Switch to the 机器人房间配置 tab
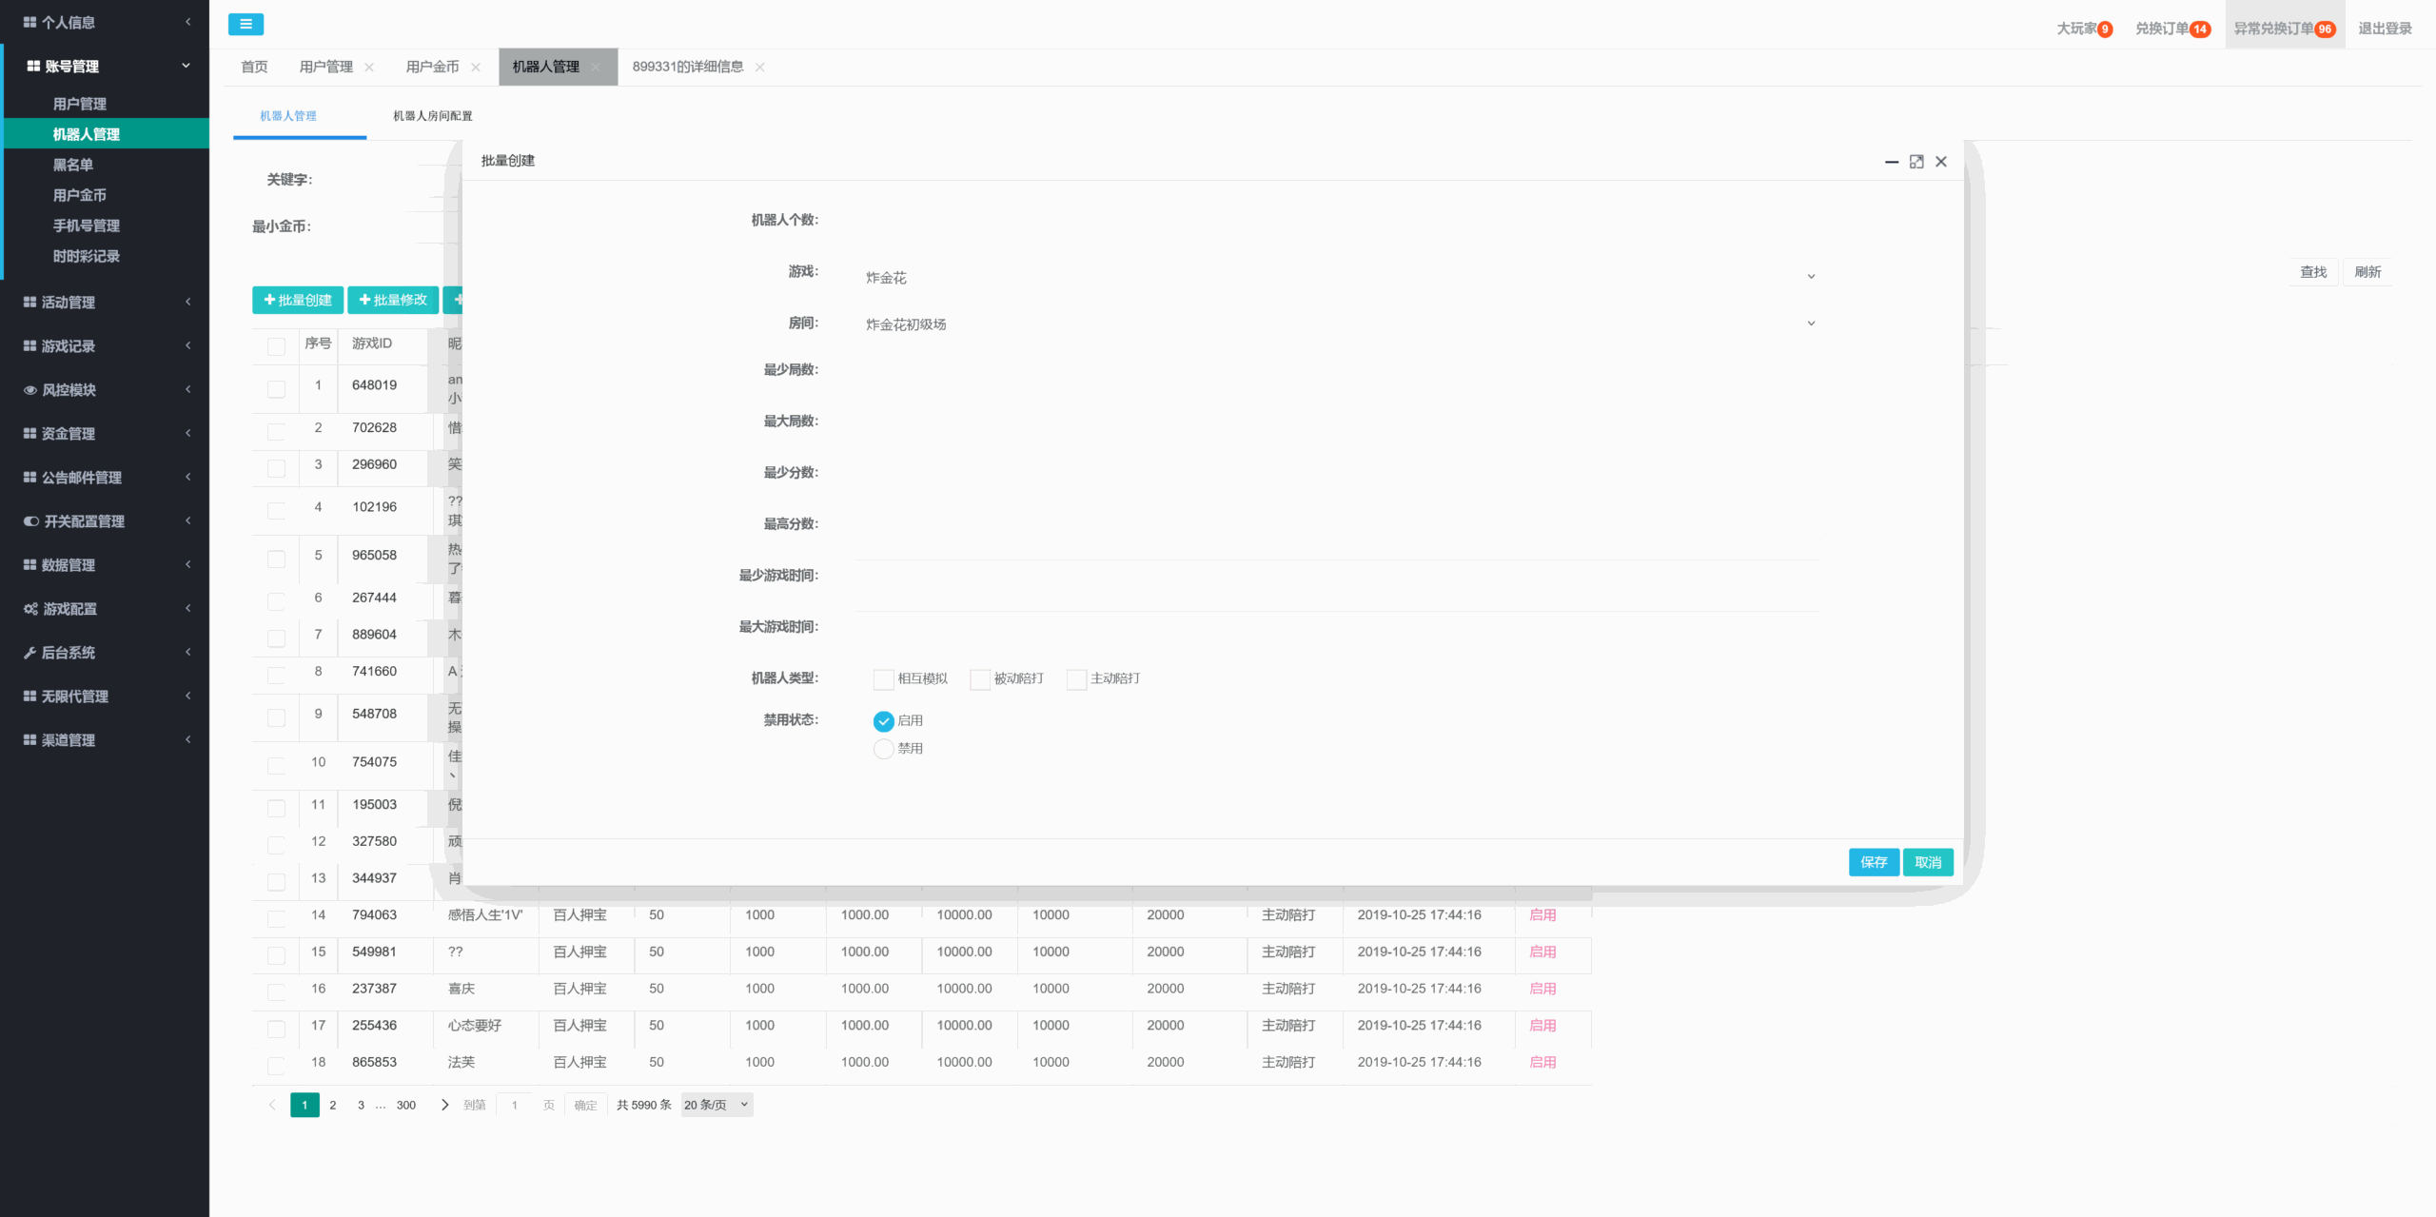Screen dimensions: 2436x1217 tap(433, 116)
